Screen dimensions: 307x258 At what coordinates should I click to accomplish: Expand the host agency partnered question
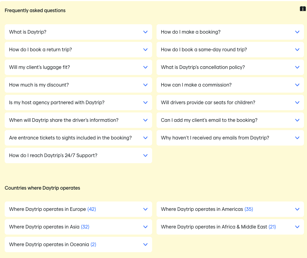pos(78,103)
